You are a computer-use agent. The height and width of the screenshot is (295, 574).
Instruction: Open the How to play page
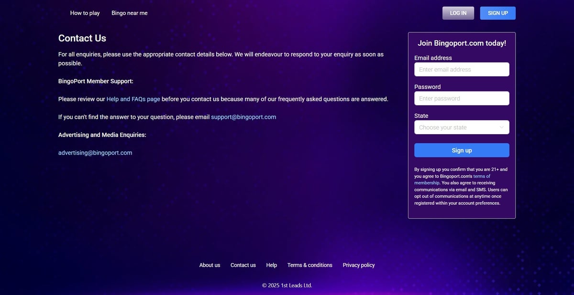[x=85, y=13]
